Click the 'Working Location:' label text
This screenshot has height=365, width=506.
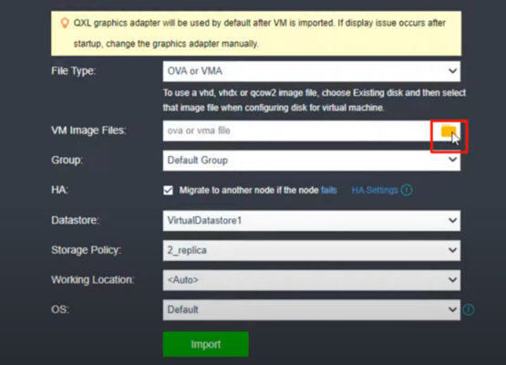93,280
